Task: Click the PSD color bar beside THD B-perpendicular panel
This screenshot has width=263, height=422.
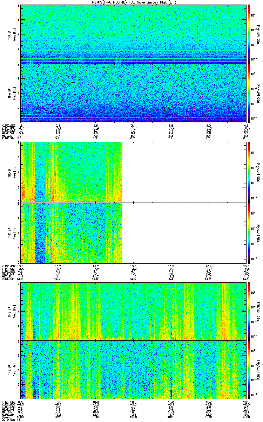Action: coord(249,172)
